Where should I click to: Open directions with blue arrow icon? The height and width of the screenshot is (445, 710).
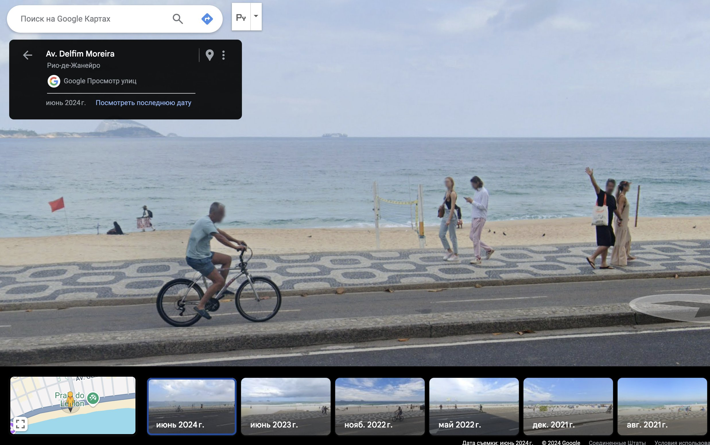click(x=207, y=19)
